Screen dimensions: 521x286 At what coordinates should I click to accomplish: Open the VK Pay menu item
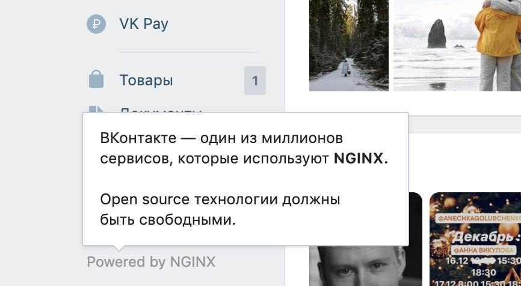point(144,24)
